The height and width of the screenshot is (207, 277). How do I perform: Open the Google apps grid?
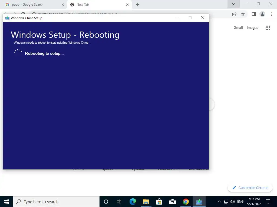[268, 28]
